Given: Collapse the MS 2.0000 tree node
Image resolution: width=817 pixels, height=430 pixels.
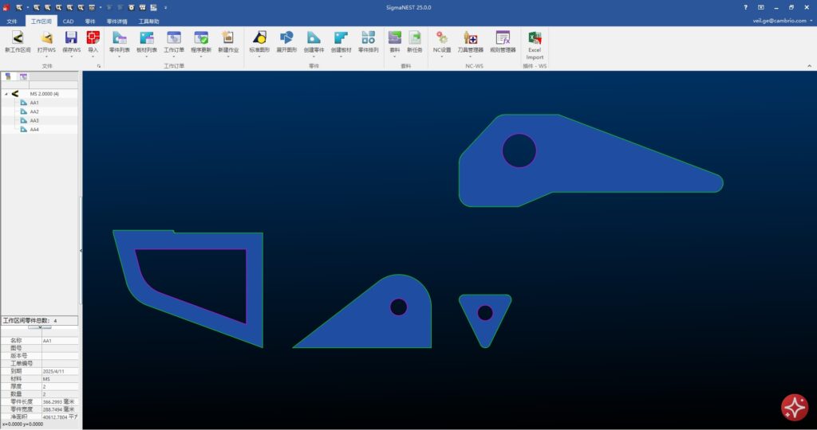Looking at the screenshot, I should pyautogui.click(x=6, y=94).
